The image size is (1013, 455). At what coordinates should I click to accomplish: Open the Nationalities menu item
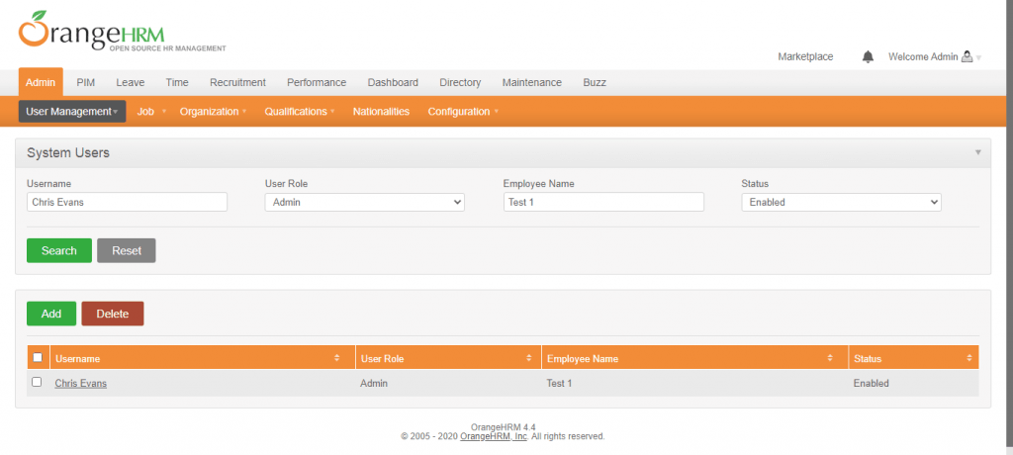[x=381, y=111]
